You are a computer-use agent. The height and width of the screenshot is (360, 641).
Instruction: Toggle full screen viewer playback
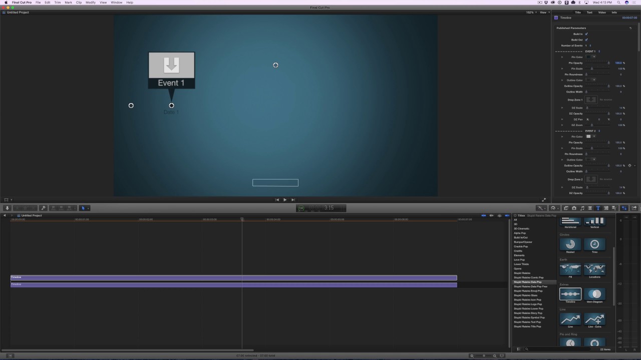point(544,200)
